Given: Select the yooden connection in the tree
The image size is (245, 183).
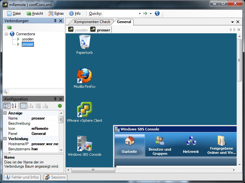Looking at the screenshot, I should (x=28, y=39).
